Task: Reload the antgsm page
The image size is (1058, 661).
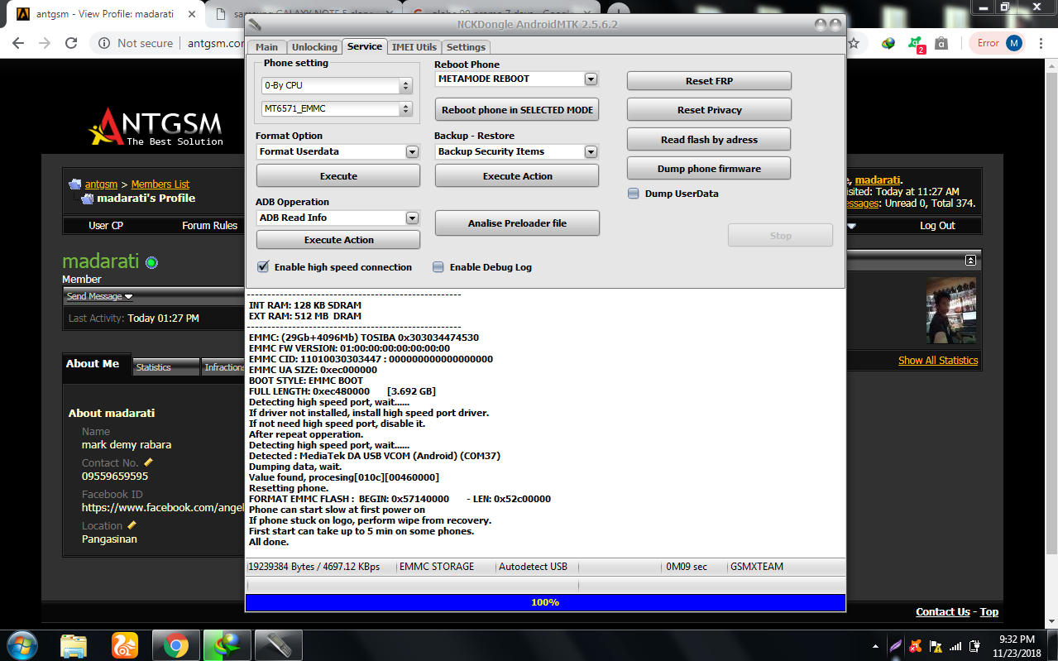Action: point(71,43)
